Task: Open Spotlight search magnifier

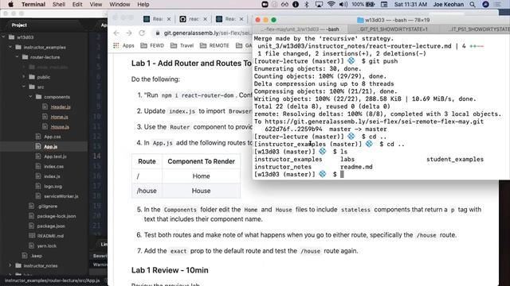Action: point(473,4)
